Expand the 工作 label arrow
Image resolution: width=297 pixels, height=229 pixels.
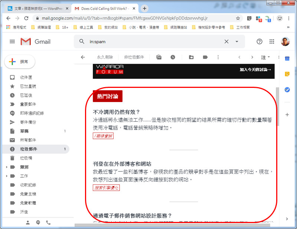(7, 176)
